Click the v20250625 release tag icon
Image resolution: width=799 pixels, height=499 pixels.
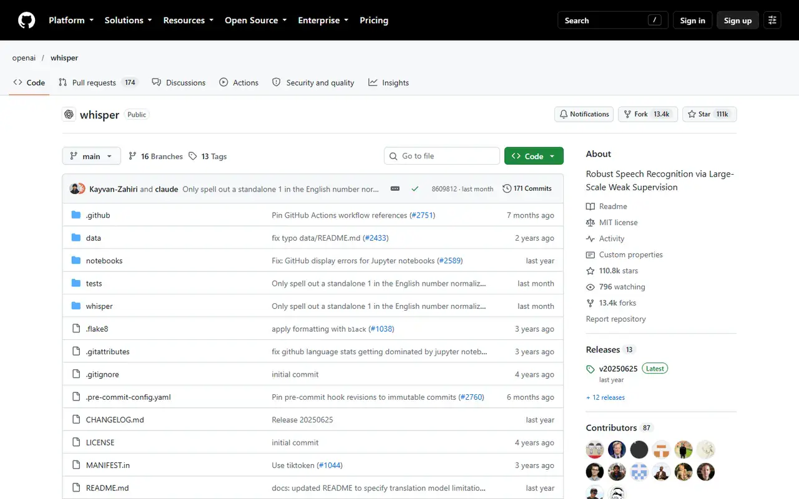coord(591,369)
